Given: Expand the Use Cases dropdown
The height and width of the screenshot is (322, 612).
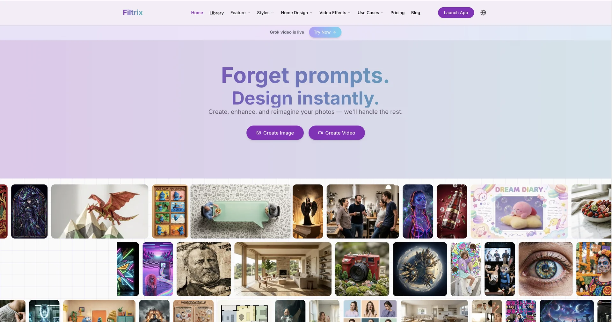Looking at the screenshot, I should 370,13.
